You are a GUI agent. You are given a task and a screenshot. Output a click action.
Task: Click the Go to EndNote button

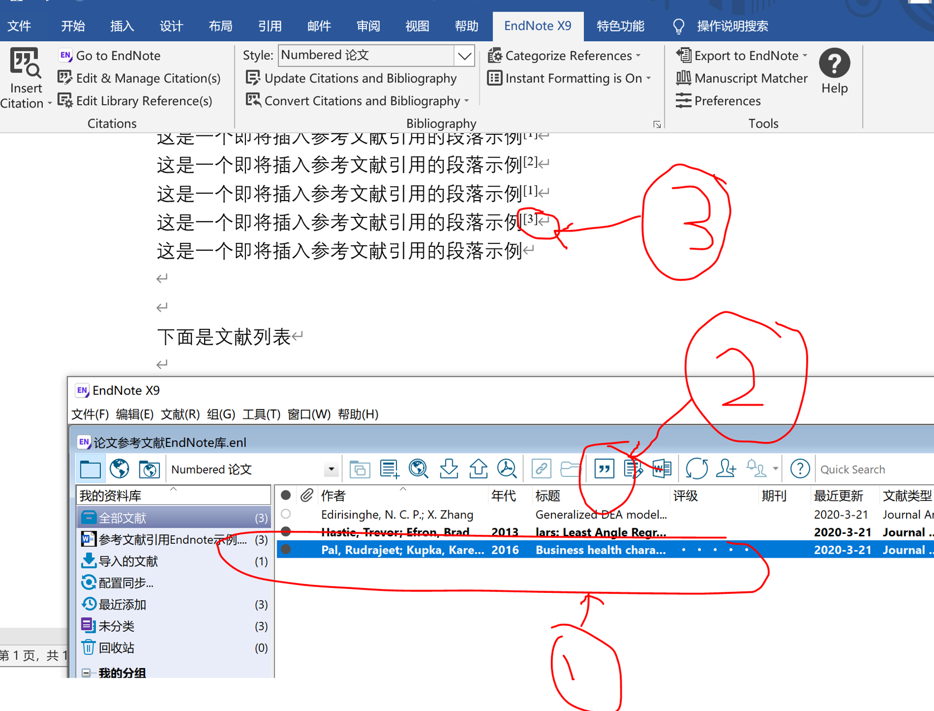coord(110,56)
